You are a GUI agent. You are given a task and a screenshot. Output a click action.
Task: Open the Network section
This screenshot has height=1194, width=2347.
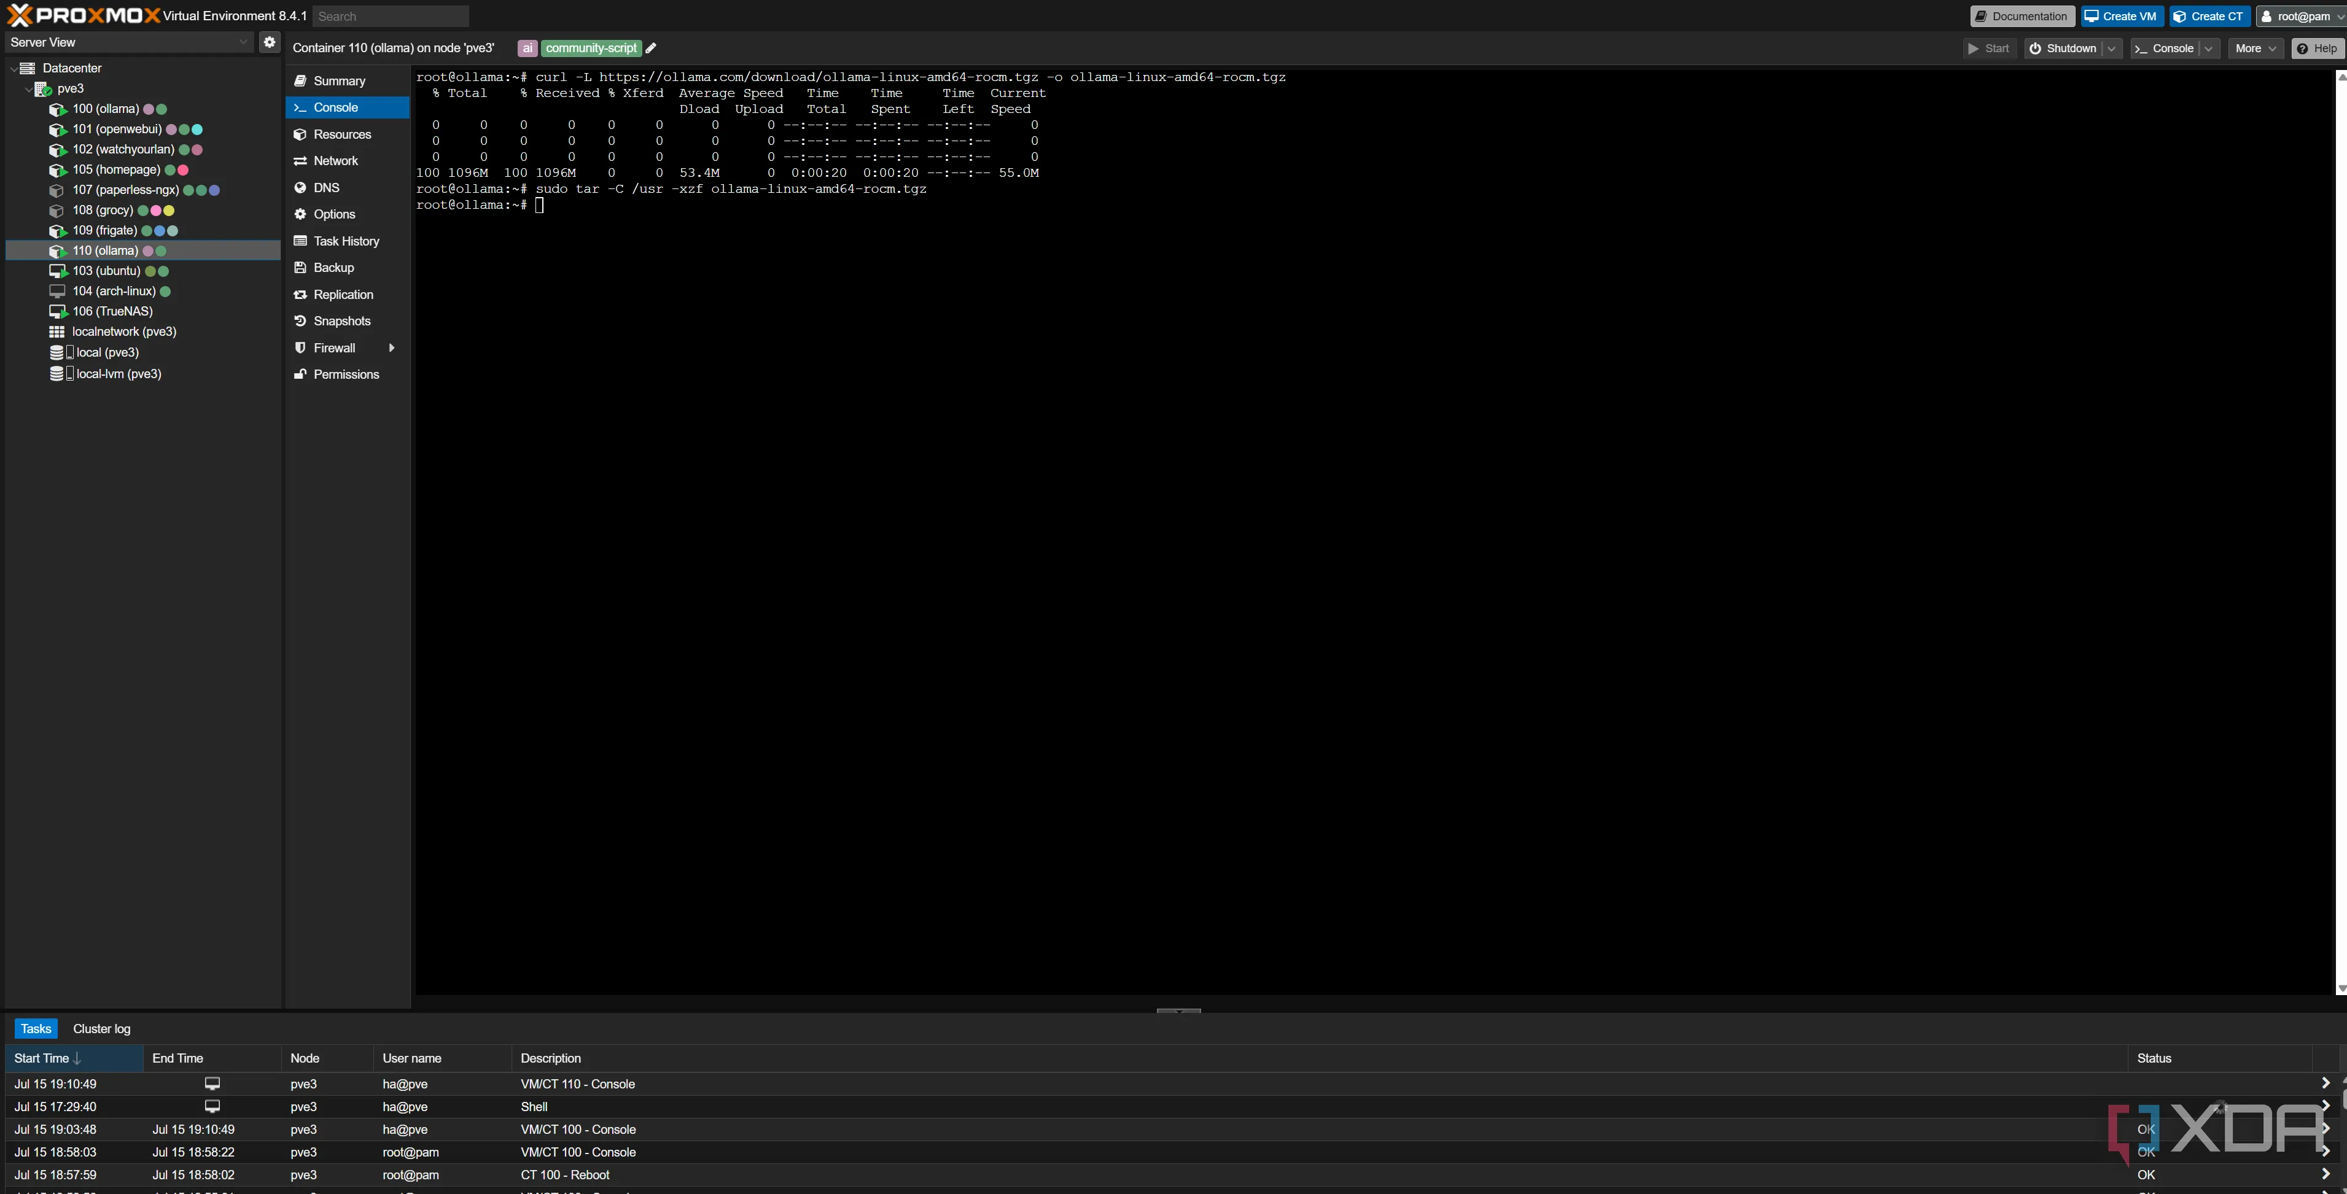tap(335, 160)
